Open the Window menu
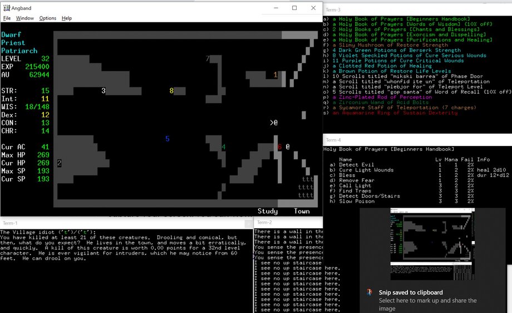Viewport: 512px width, 313px height. click(24, 18)
